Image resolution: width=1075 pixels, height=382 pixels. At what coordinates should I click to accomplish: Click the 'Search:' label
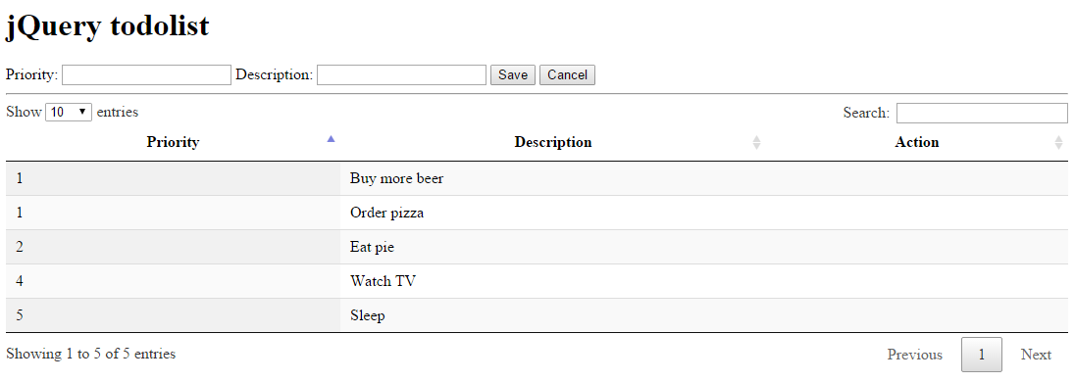(867, 113)
